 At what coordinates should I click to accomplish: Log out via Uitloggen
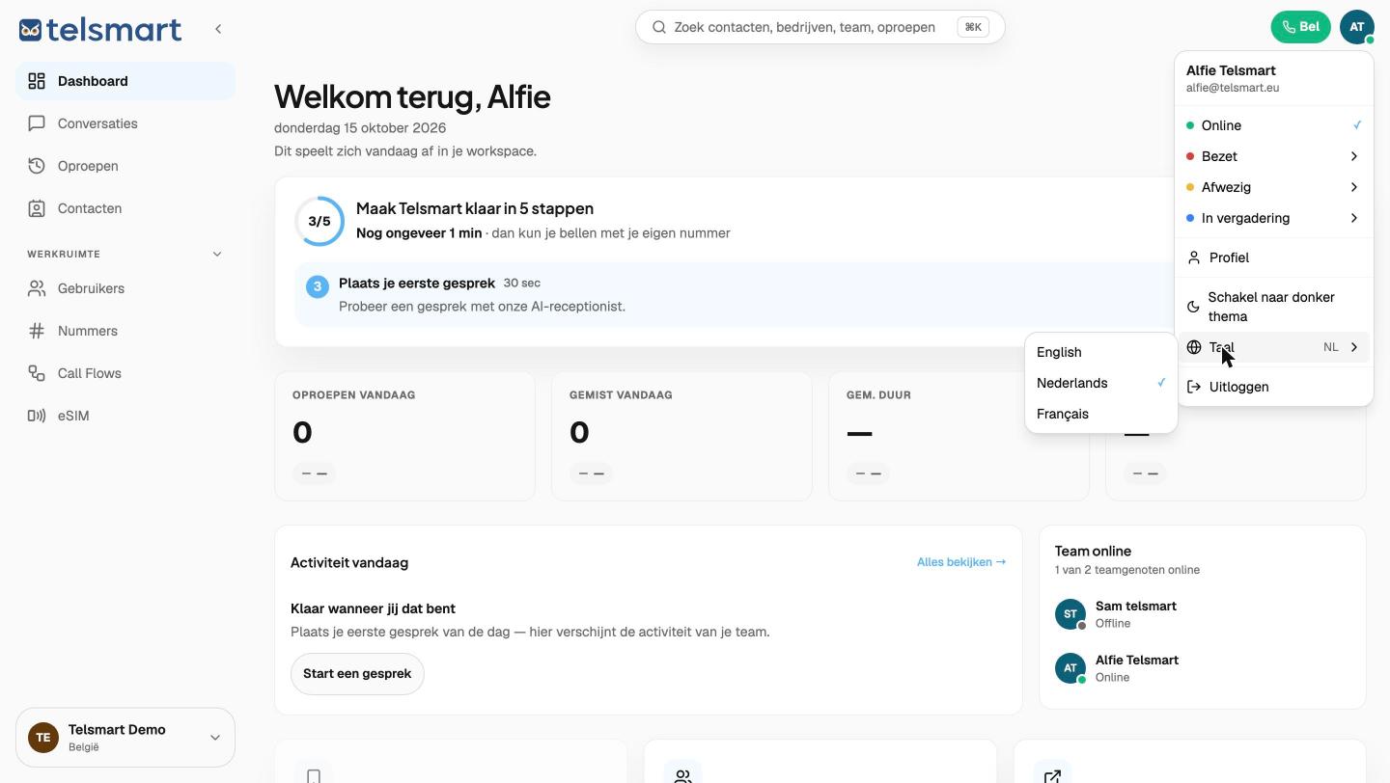point(1274,387)
